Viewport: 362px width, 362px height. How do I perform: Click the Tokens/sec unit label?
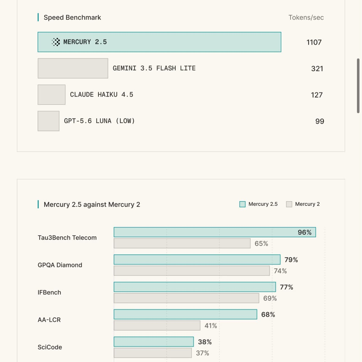[306, 17]
